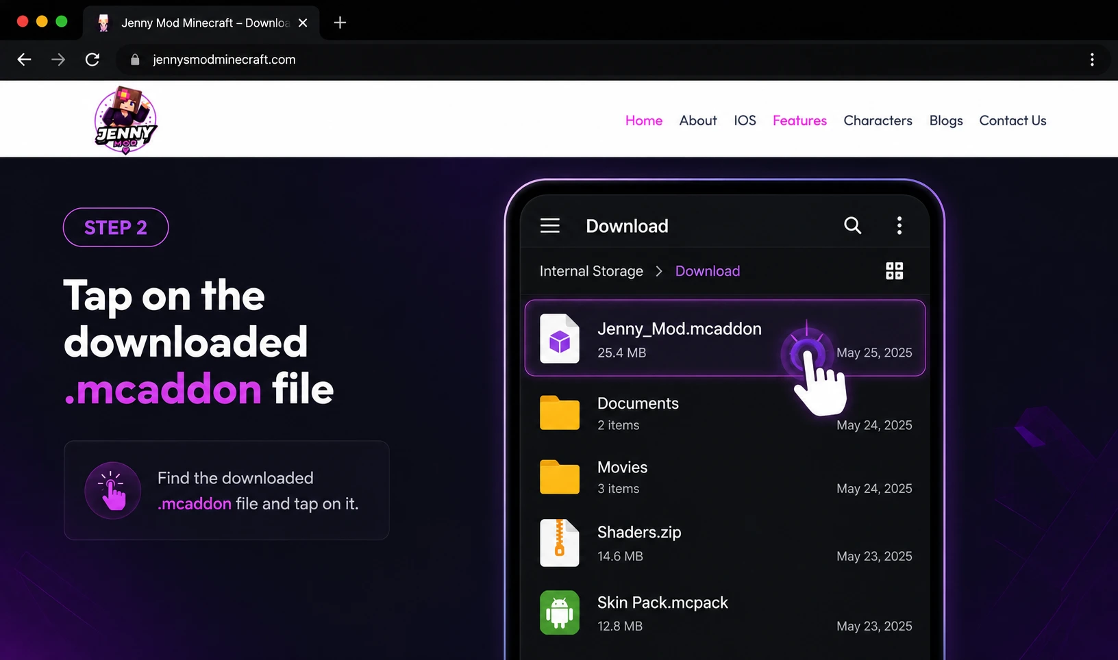Click the Skin Pack.mcpack file name
This screenshot has height=660, width=1118.
(662, 602)
